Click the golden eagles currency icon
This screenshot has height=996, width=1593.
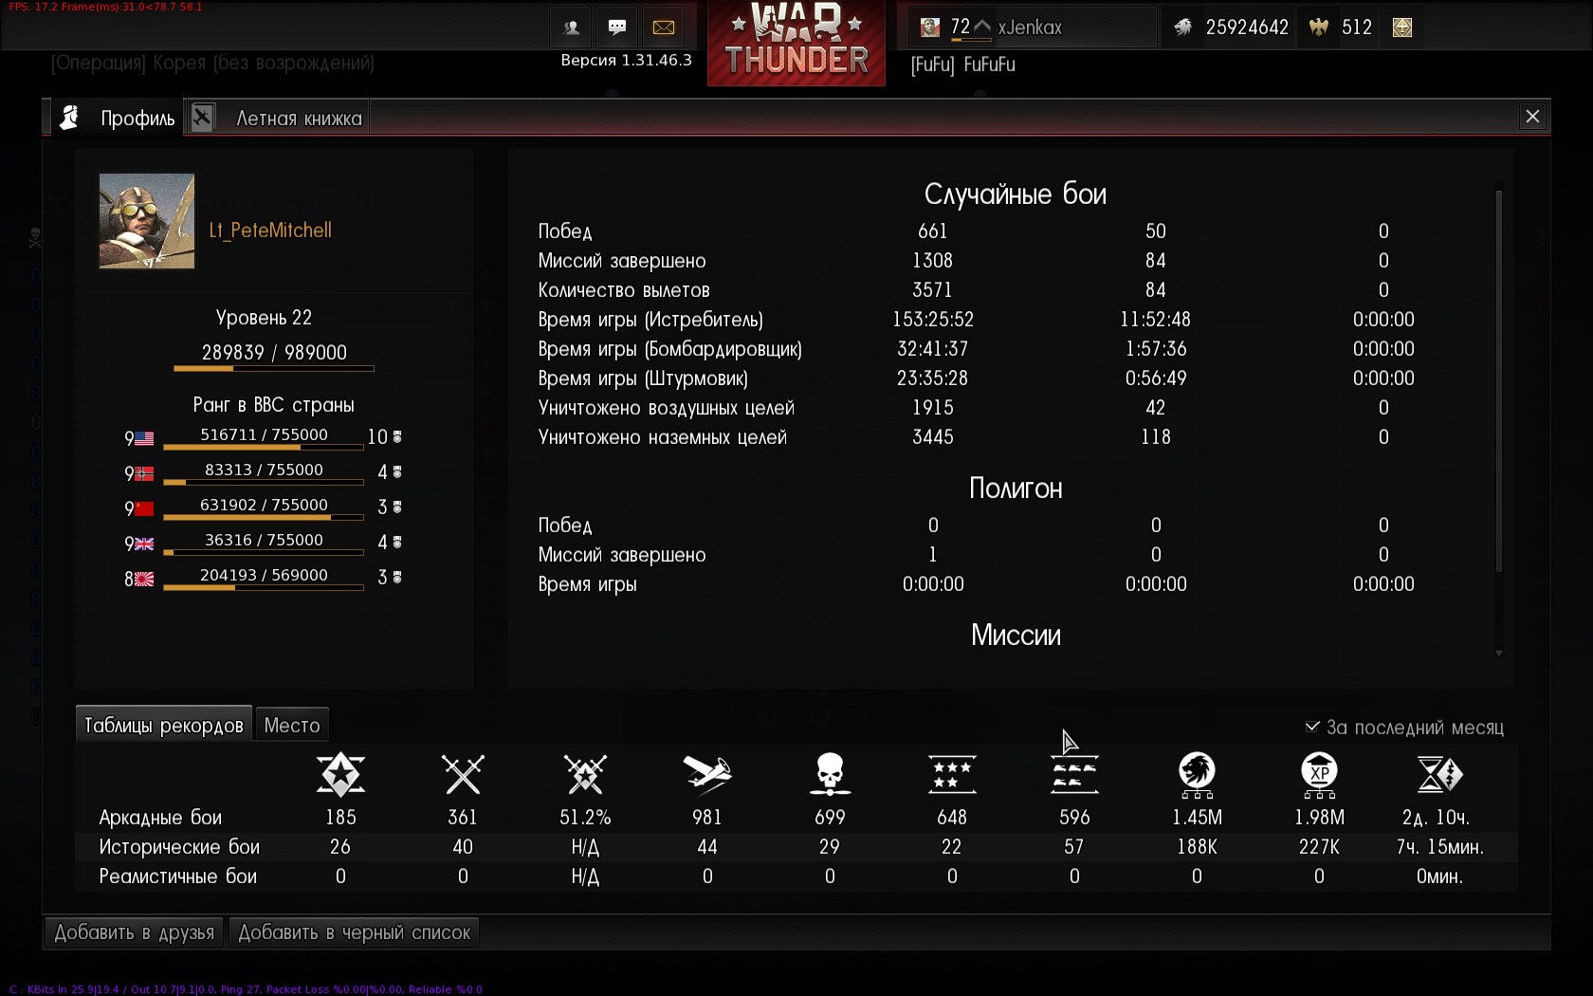tap(1319, 28)
